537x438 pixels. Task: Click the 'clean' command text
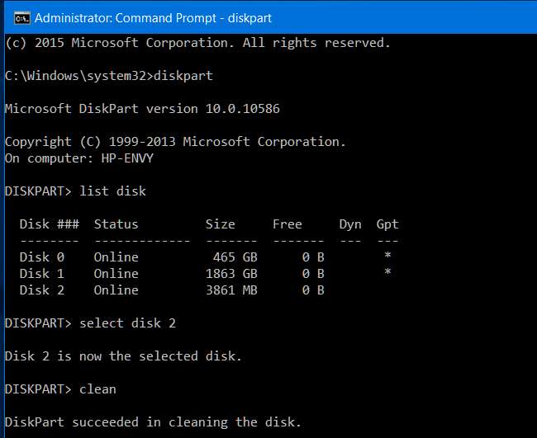coord(97,389)
